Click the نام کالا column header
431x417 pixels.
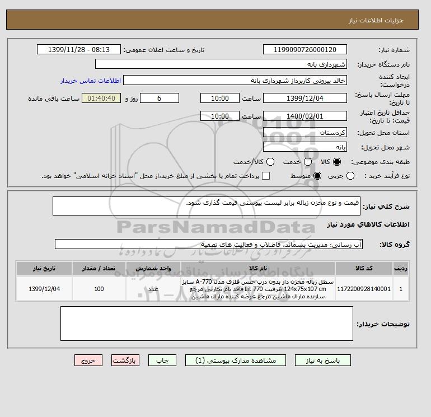[x=257, y=268]
